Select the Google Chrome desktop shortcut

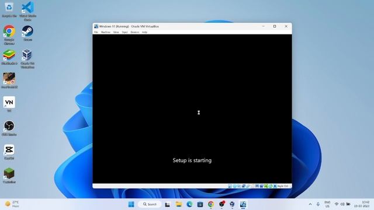point(9,35)
